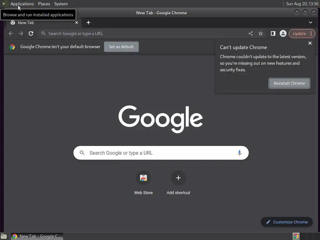The width and height of the screenshot is (320, 240).
Task: Start voice search with microphone
Action: [x=239, y=153]
